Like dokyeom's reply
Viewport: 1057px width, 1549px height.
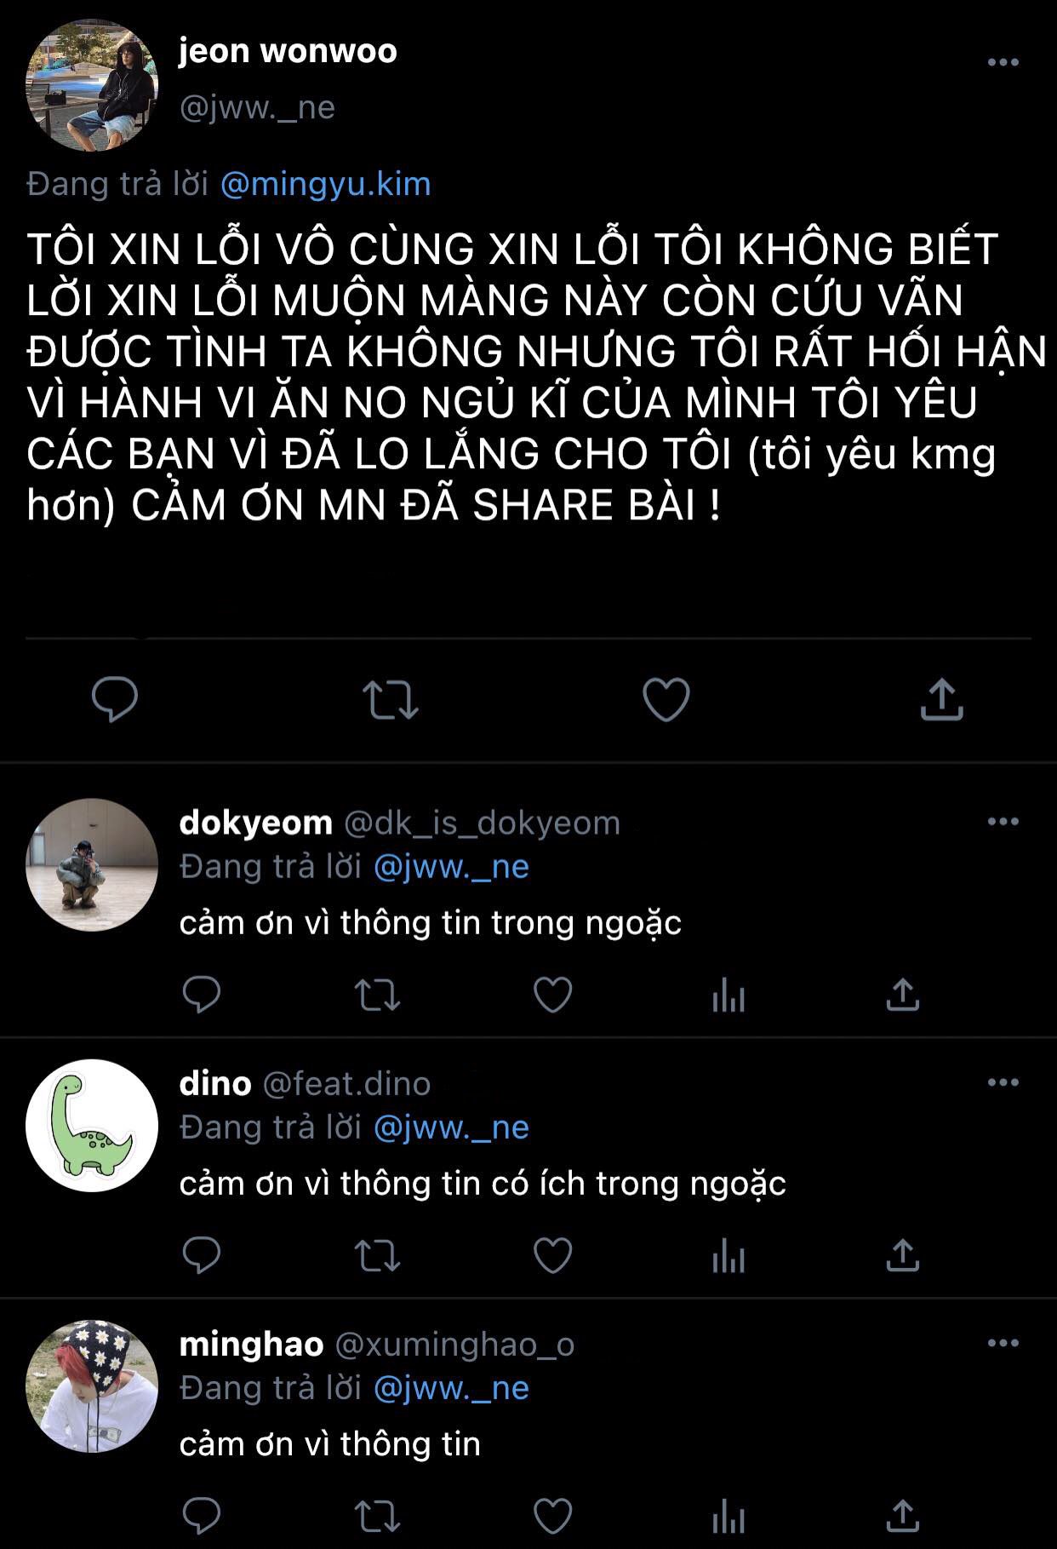coord(552,995)
